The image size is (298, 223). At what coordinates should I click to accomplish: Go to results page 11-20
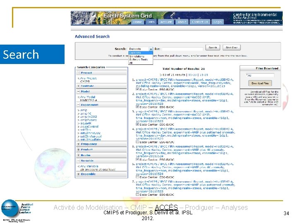click(192, 75)
